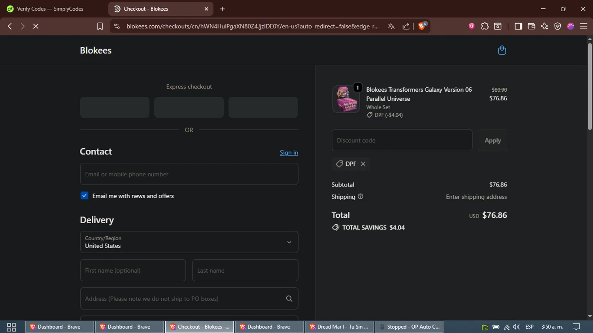
Task: Bookmark this checkout page
Action: click(x=100, y=26)
